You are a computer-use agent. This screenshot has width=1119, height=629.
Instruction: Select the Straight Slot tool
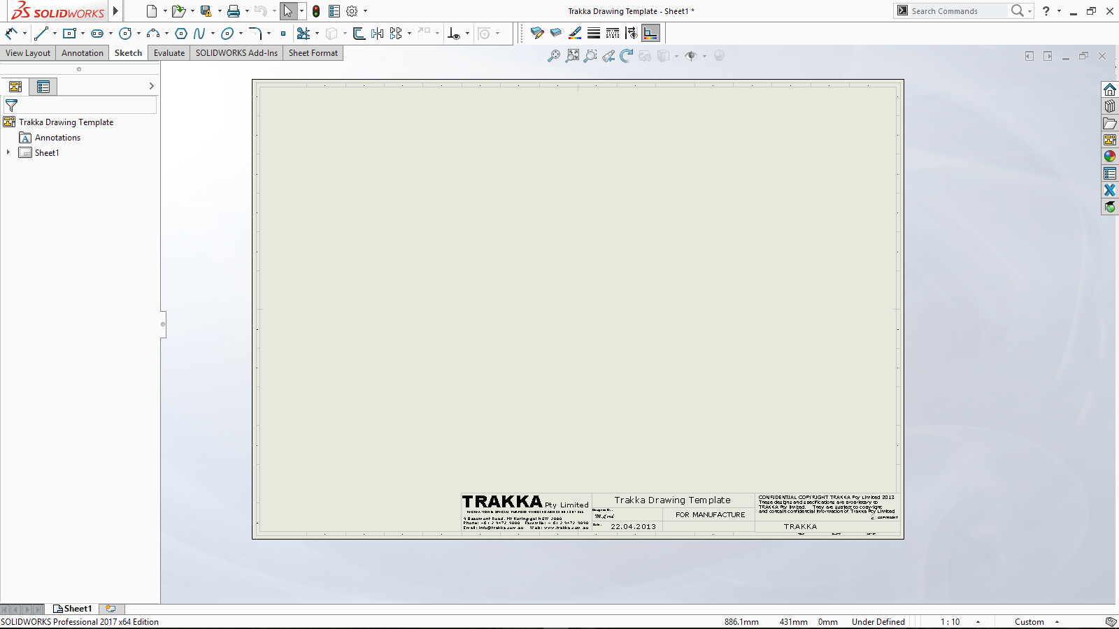(97, 33)
